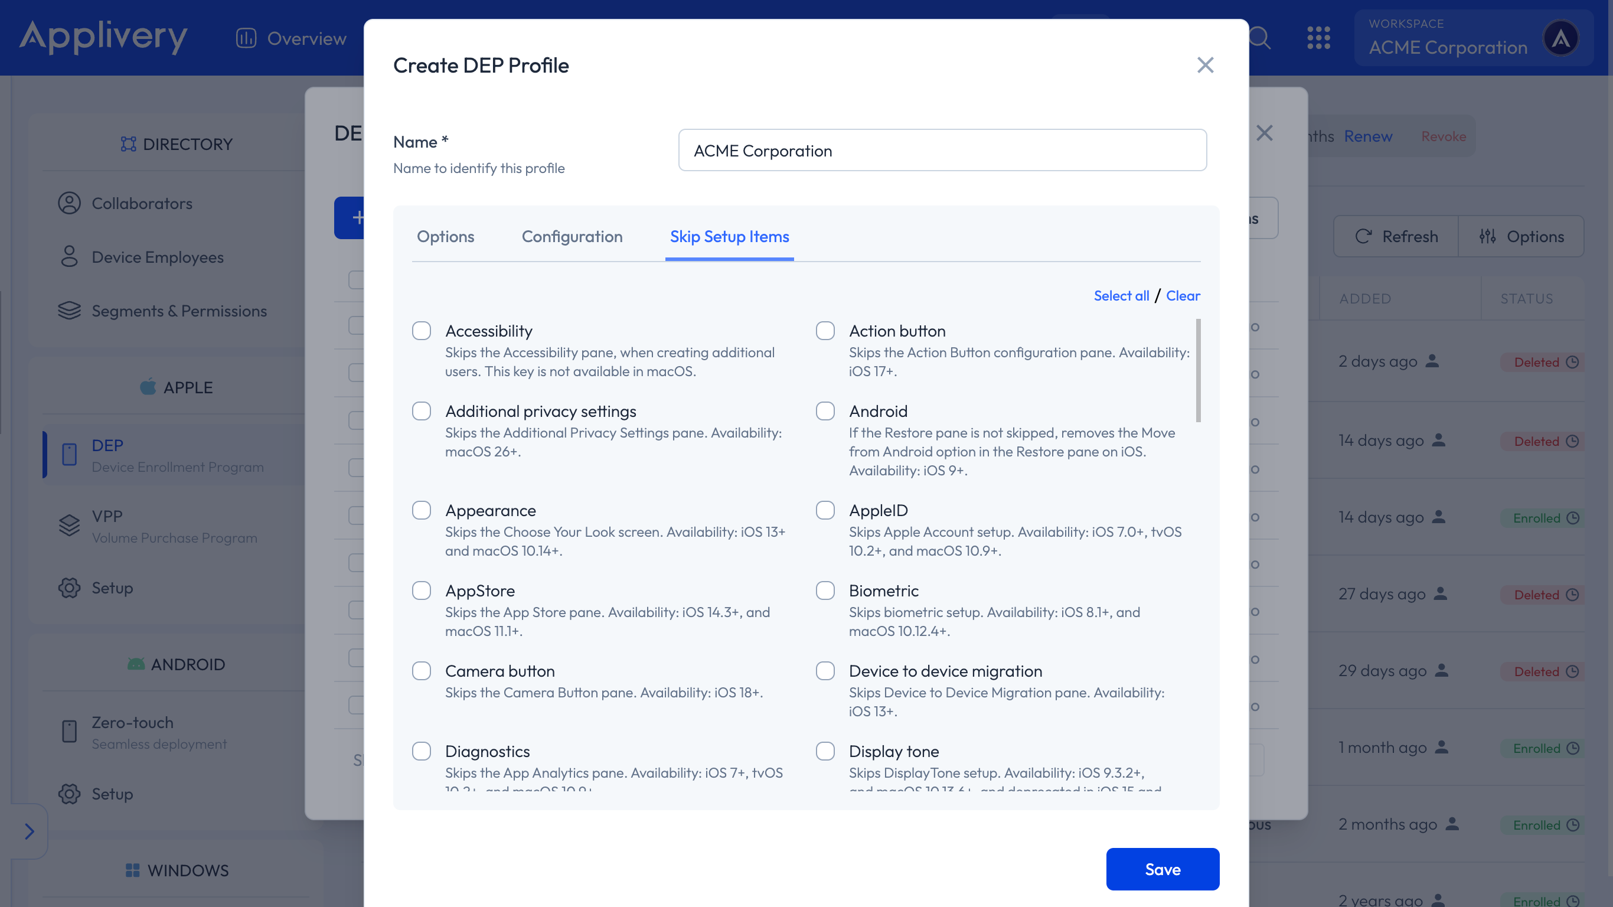Toggle the Camera button checkbox
This screenshot has width=1613, height=907.
[422, 671]
